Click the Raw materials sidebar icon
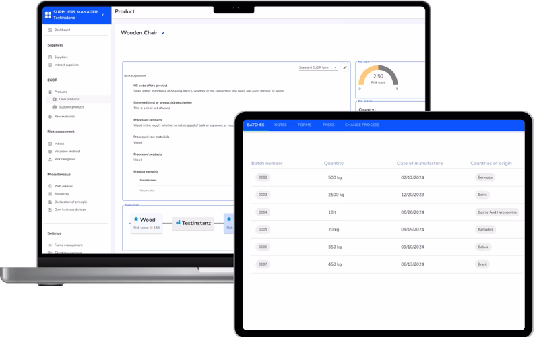This screenshot has height=337, width=539. [50, 116]
